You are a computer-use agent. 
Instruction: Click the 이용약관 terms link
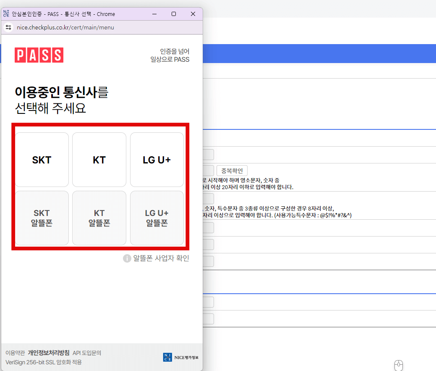click(x=15, y=353)
